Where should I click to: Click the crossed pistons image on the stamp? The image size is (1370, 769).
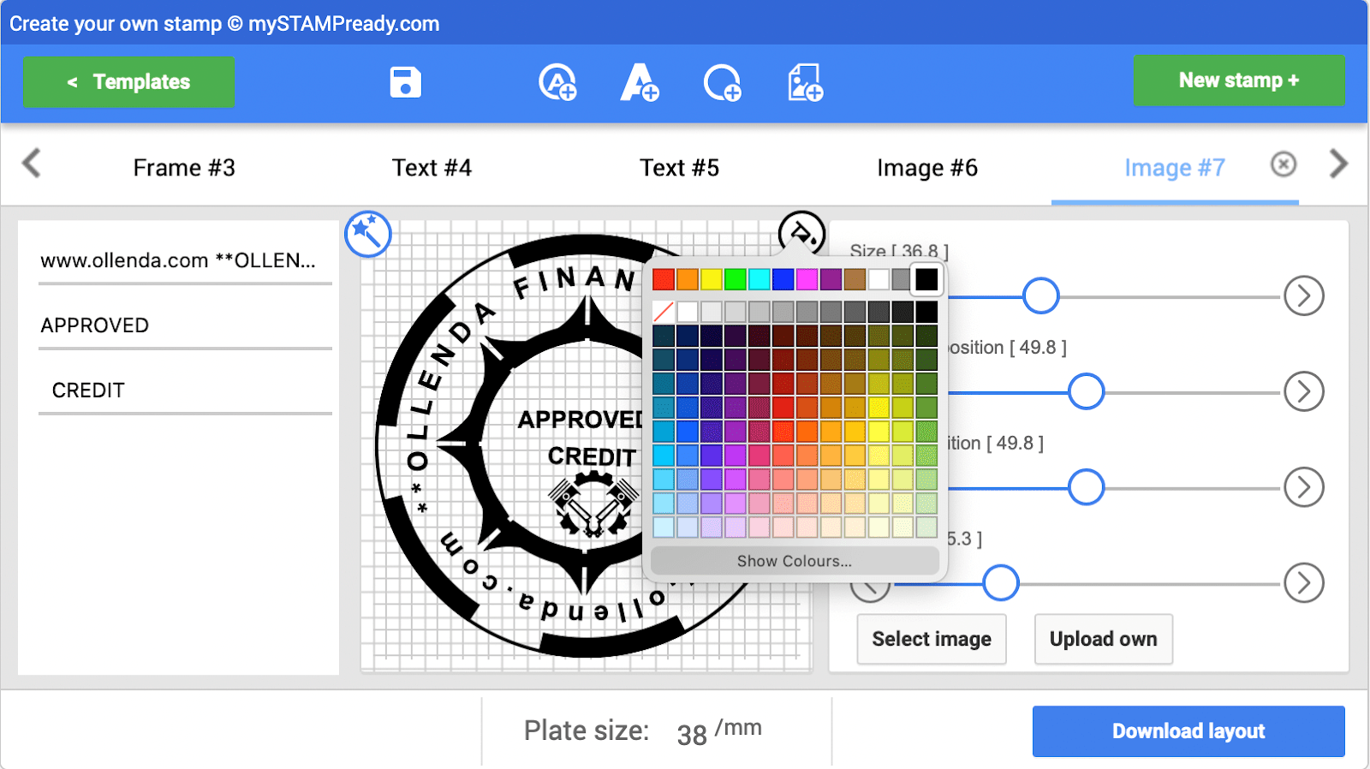pyautogui.click(x=593, y=505)
